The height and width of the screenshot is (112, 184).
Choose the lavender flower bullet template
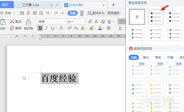[137, 70]
